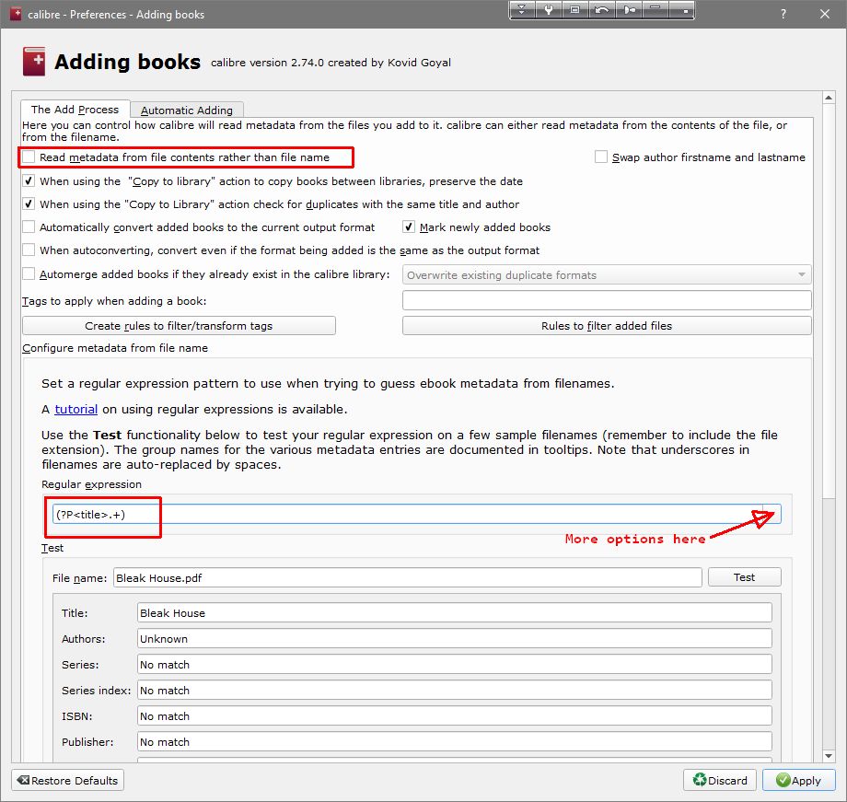Uncheck Mark newly added books
Screen dimensions: 847x802
[x=409, y=227]
